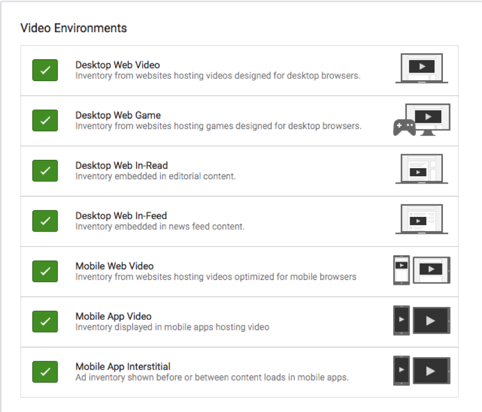Click the "Video Environments" heading
This screenshot has width=482, height=412.
pyautogui.click(x=73, y=28)
